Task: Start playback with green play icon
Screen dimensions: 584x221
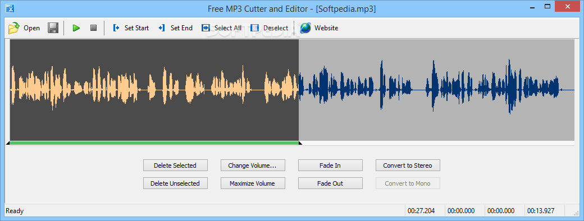Action: [x=76, y=28]
